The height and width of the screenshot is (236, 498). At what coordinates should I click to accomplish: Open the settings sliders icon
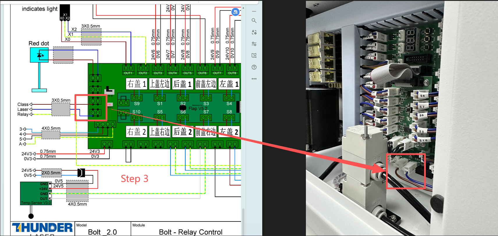tap(254, 44)
